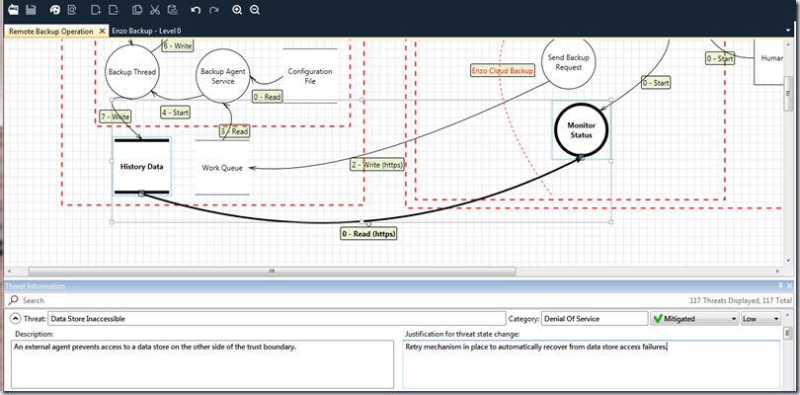The image size is (800, 395).
Task: Collapse the threat details expander
Action: (x=15, y=318)
